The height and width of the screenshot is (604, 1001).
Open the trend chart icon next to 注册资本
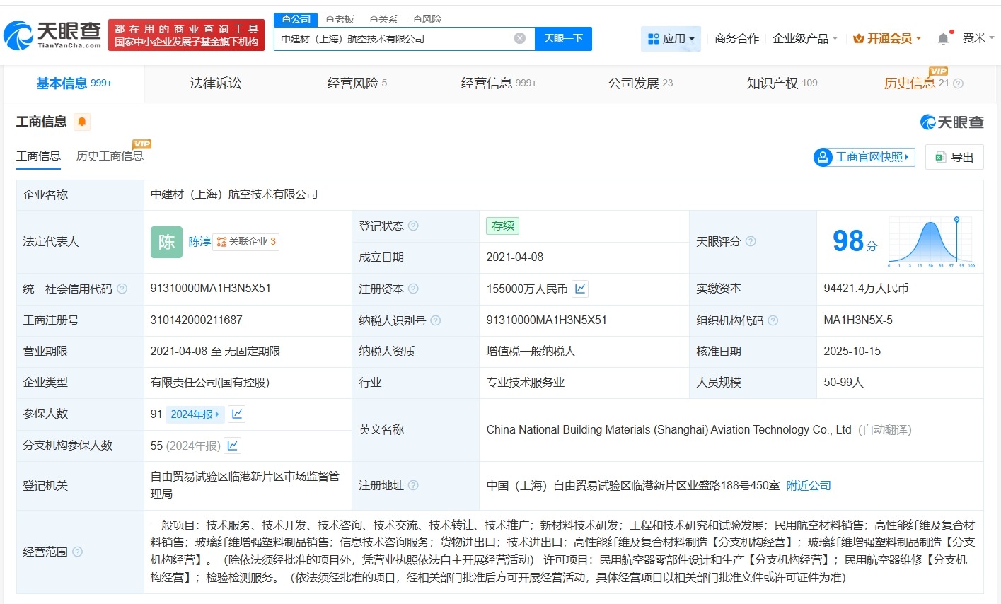coord(580,289)
